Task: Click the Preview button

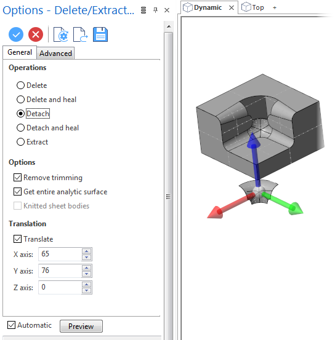Action: pyautogui.click(x=81, y=326)
